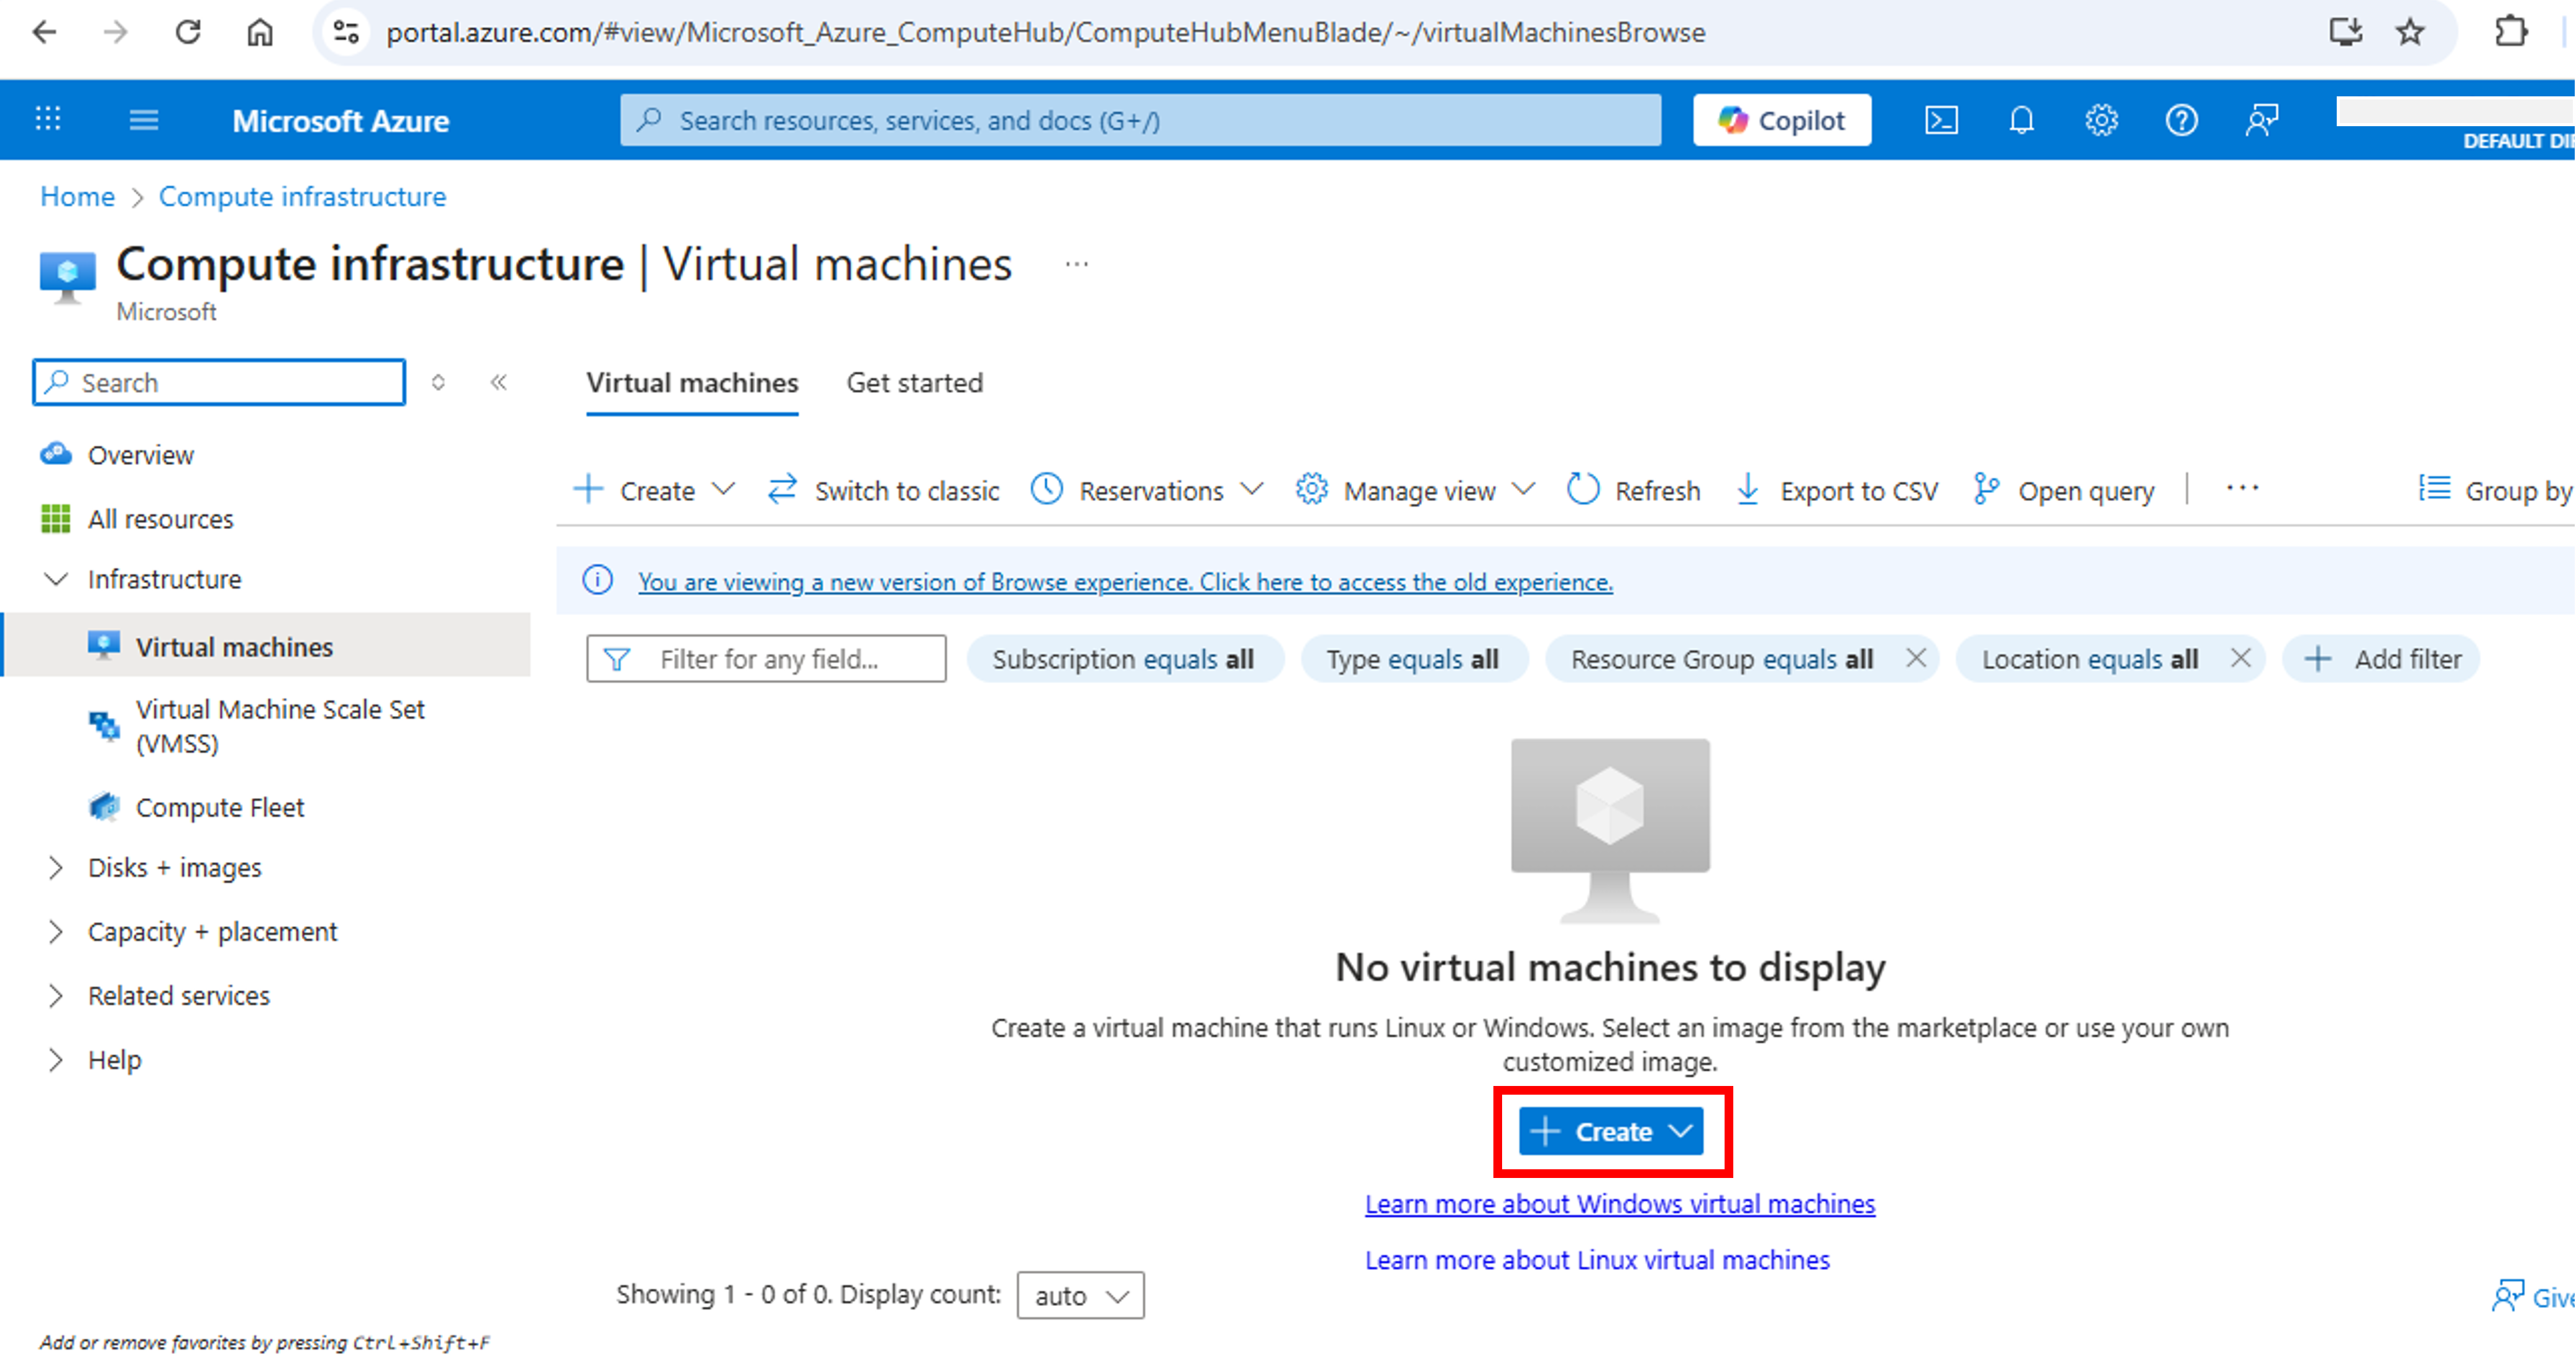Open the notifications bell icon
This screenshot has height=1357, width=2576.
(x=2021, y=119)
